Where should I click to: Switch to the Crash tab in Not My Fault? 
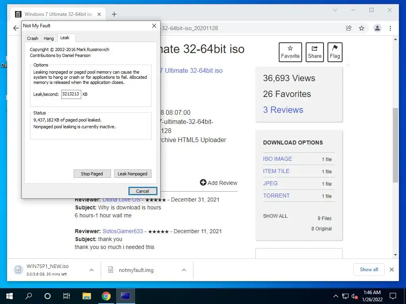[33, 38]
